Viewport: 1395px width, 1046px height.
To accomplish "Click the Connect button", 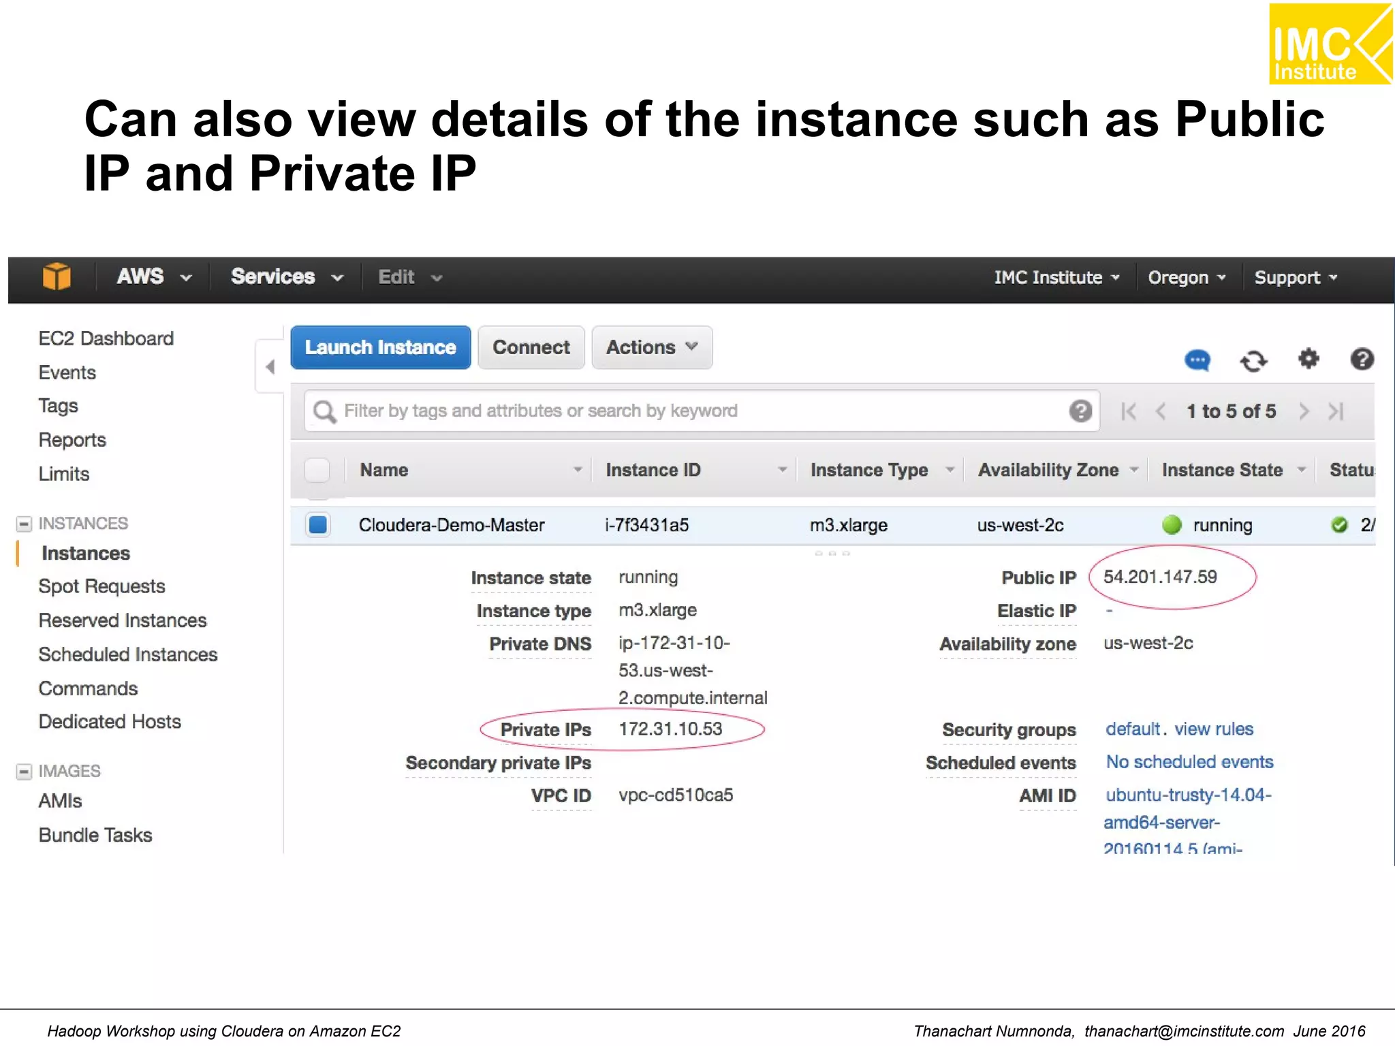I will pos(531,347).
